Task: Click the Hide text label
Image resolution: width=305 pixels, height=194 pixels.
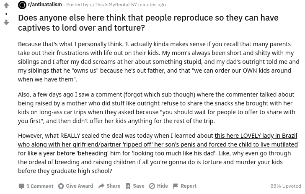Action: 163,186
